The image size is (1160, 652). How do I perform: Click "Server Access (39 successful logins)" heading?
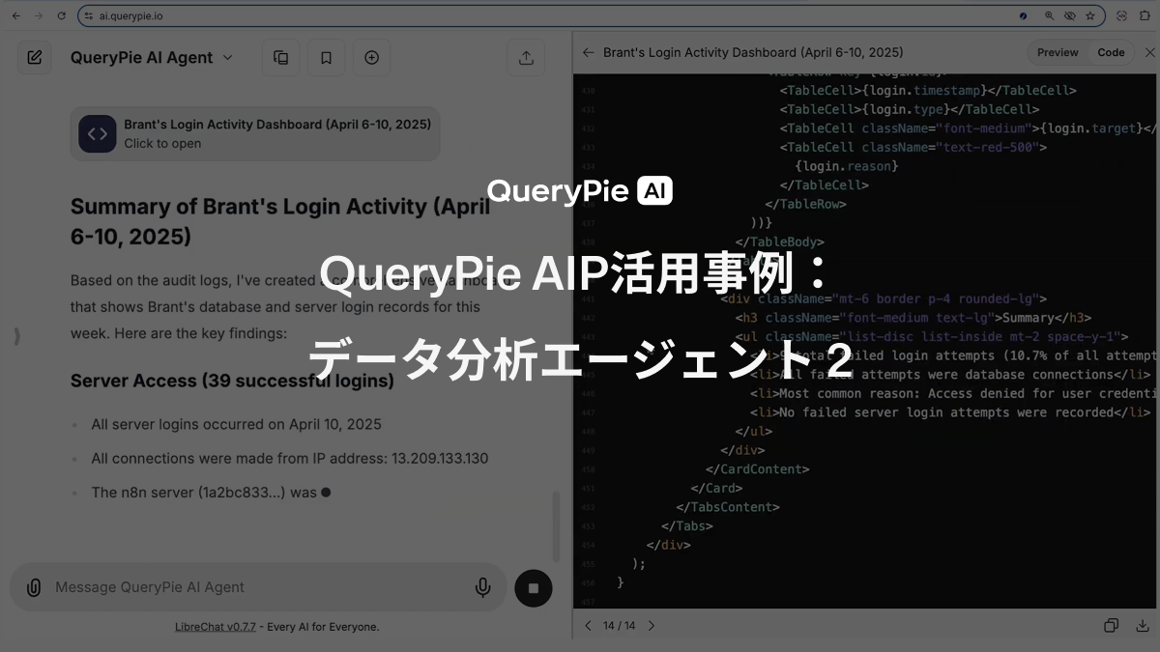(232, 381)
